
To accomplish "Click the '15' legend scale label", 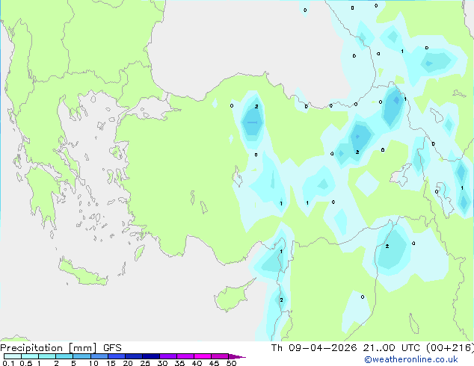I will 111,363.
